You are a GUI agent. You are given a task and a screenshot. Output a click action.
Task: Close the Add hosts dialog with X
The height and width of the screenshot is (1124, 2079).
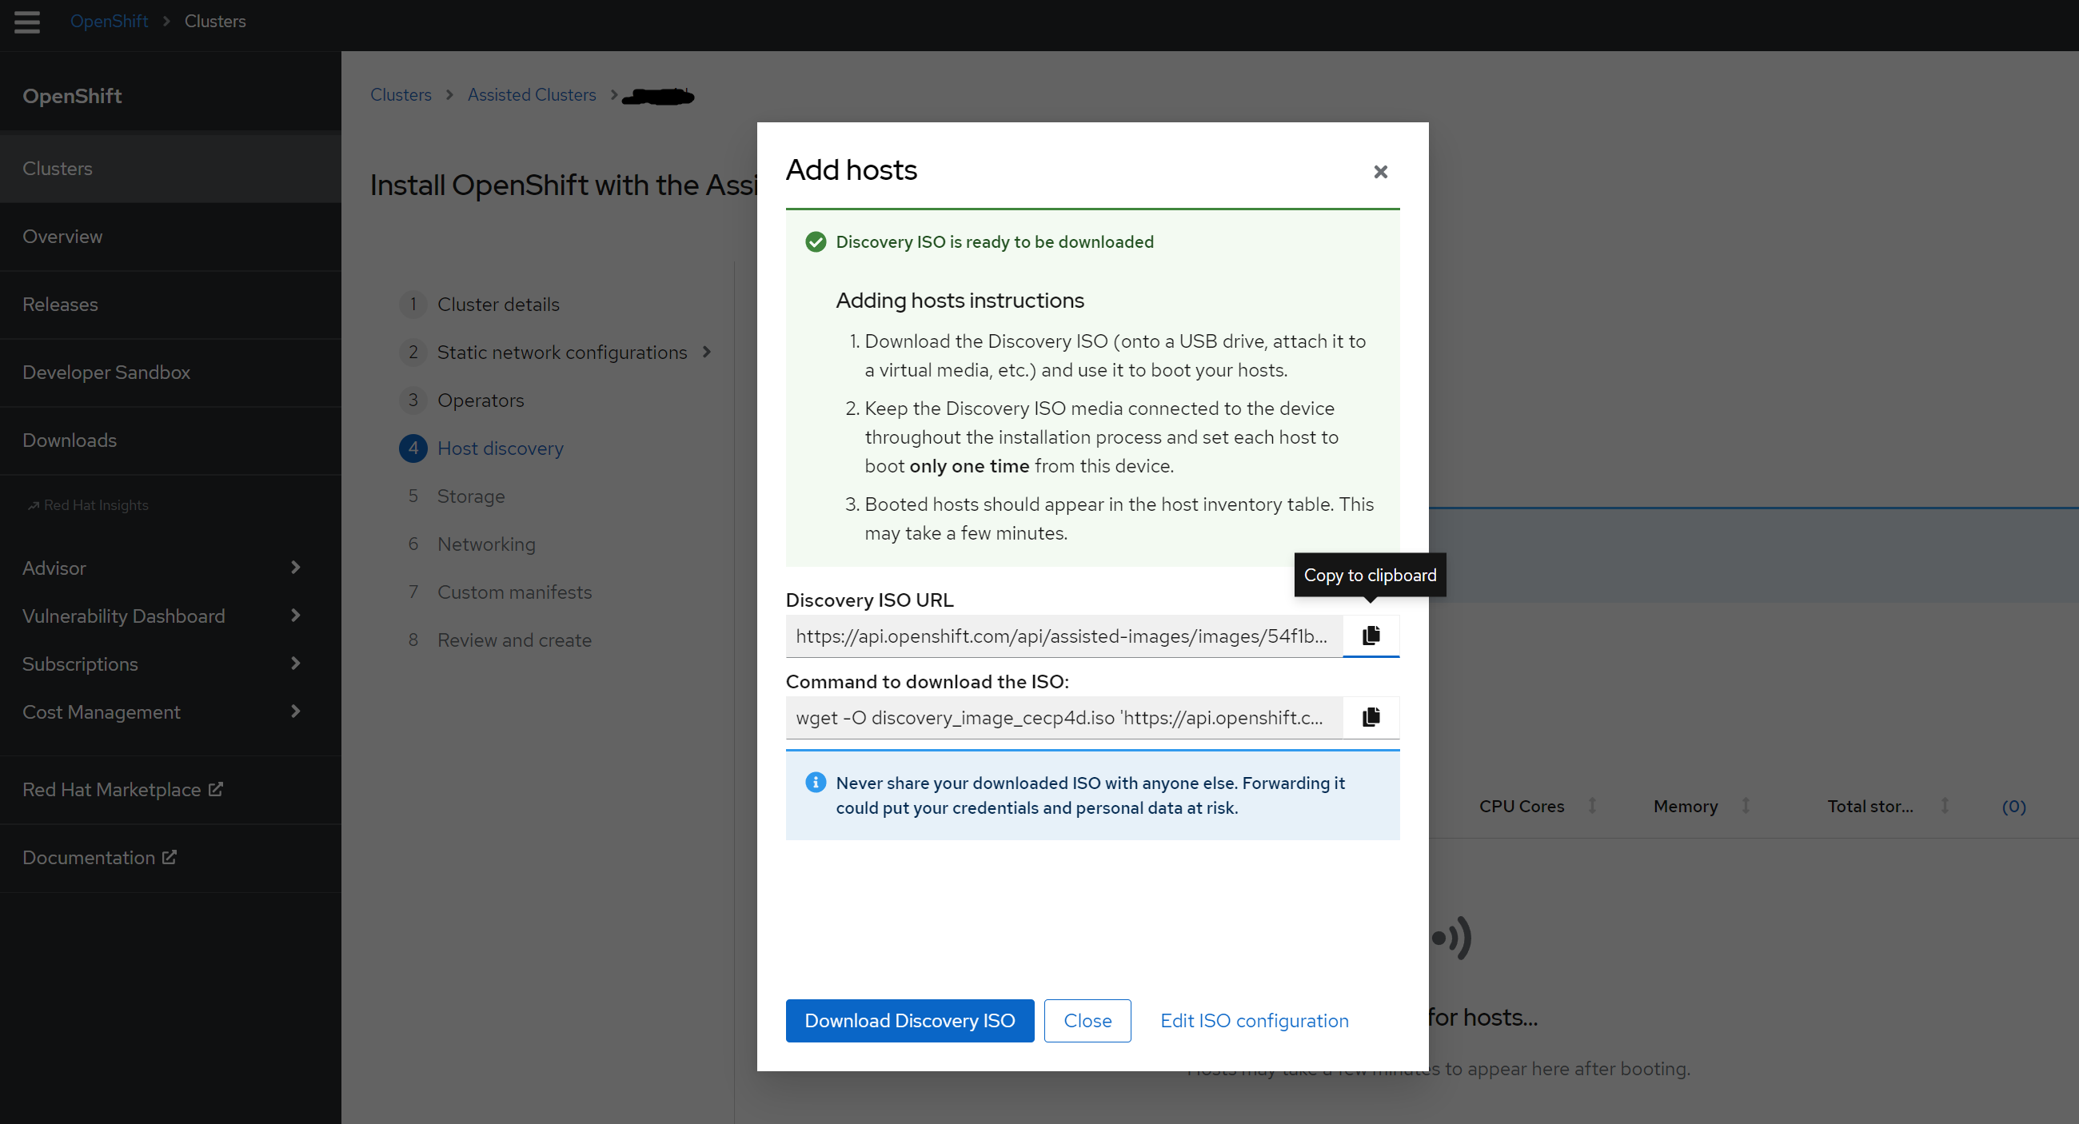[x=1380, y=172]
